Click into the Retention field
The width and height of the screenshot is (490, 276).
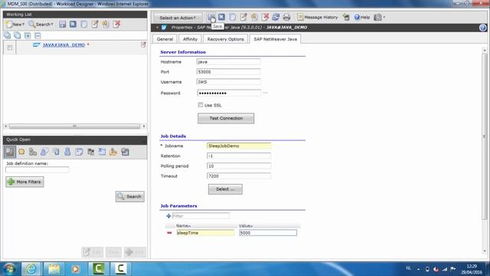(239, 156)
